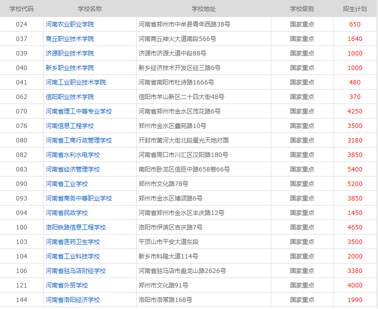Open 济源职业技术学院 school page

tap(70, 53)
